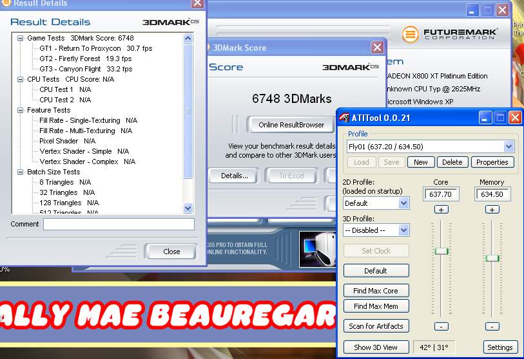Minimize the main 3DMark05 window
This screenshot has width=524, height=359.
[472, 10]
